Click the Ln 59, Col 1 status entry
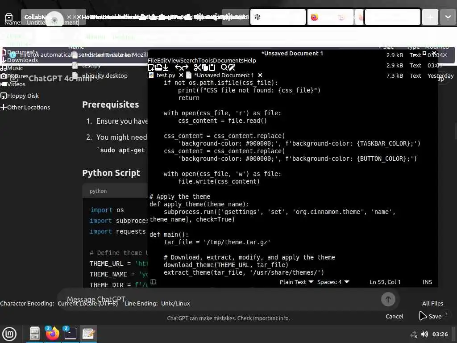The width and height of the screenshot is (457, 343). point(385,282)
